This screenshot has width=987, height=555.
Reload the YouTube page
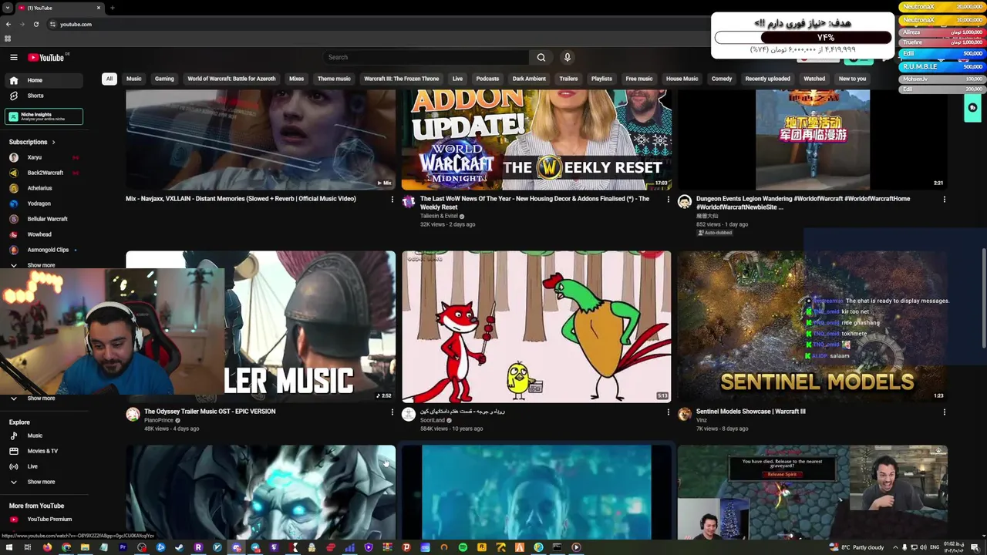pos(35,24)
